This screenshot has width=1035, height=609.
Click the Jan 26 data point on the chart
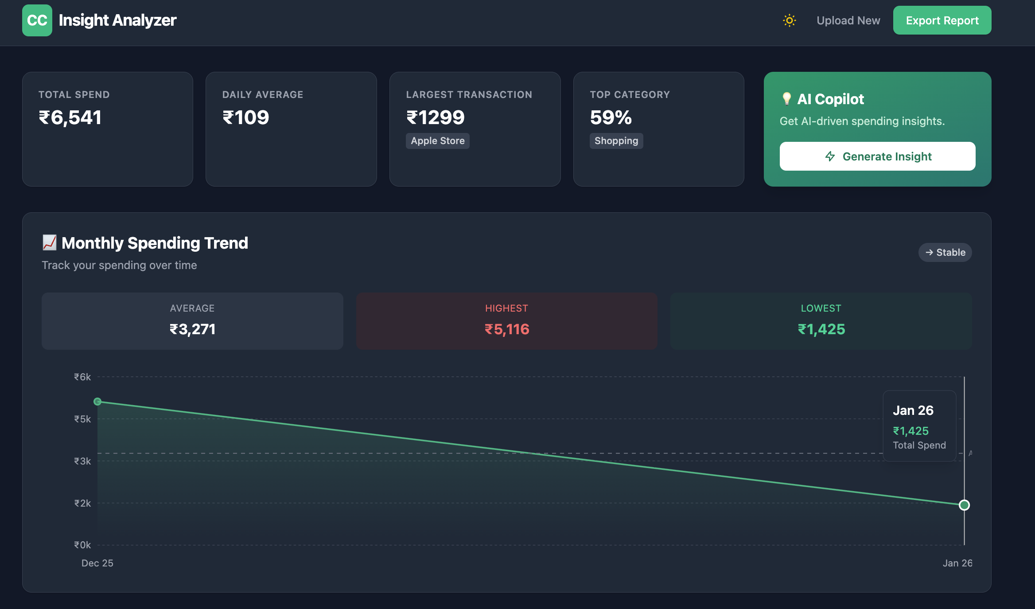pos(964,505)
